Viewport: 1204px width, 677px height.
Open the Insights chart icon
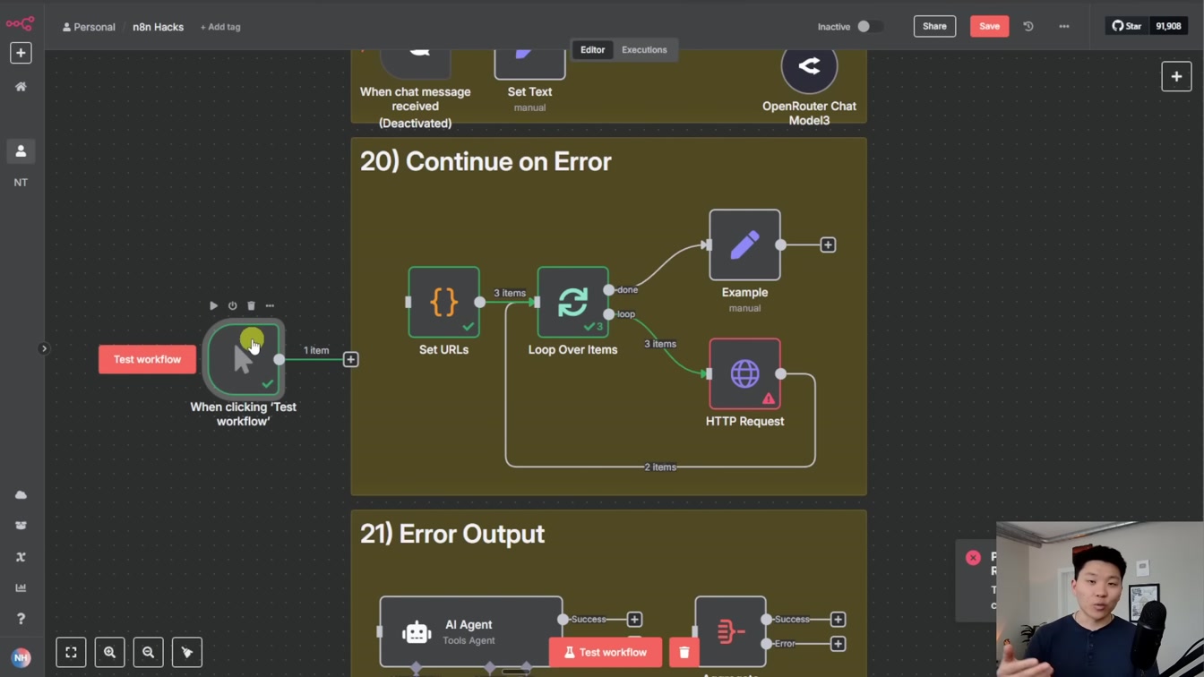click(x=21, y=587)
